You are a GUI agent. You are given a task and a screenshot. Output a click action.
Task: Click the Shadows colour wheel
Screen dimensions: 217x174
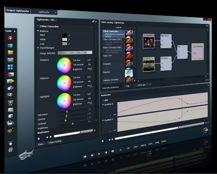coord(64,65)
